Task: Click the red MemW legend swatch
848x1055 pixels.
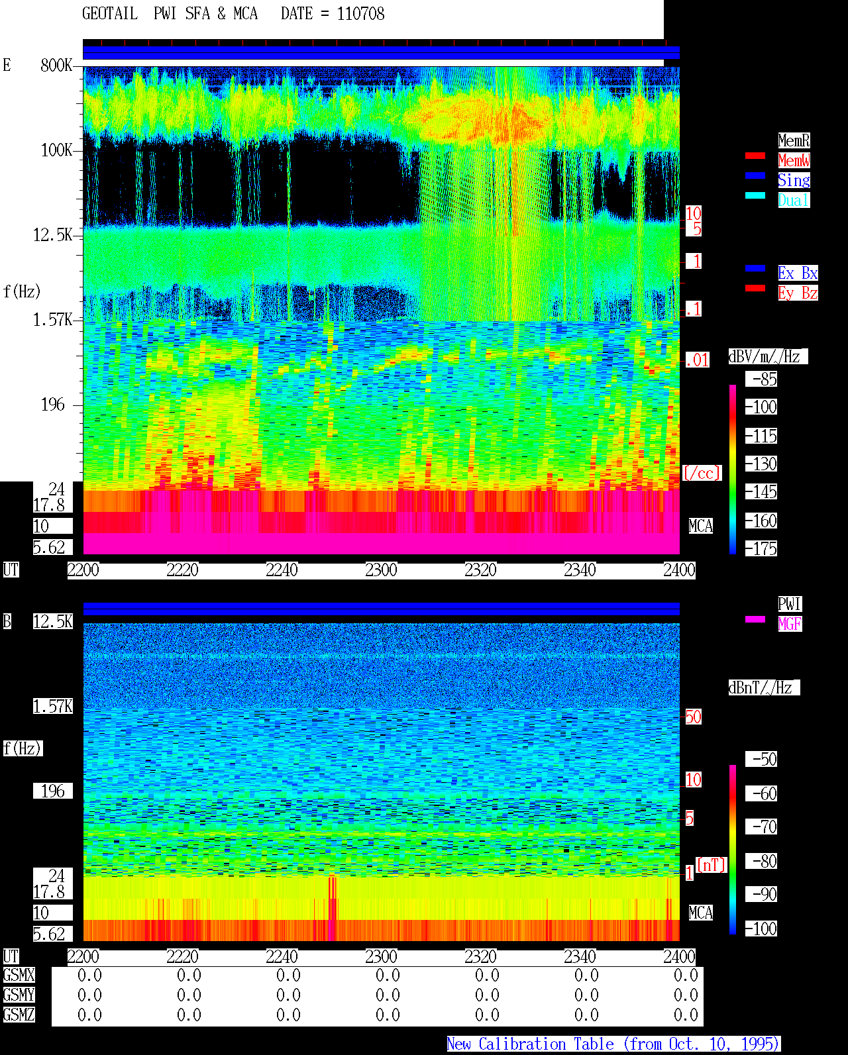Action: coord(755,156)
